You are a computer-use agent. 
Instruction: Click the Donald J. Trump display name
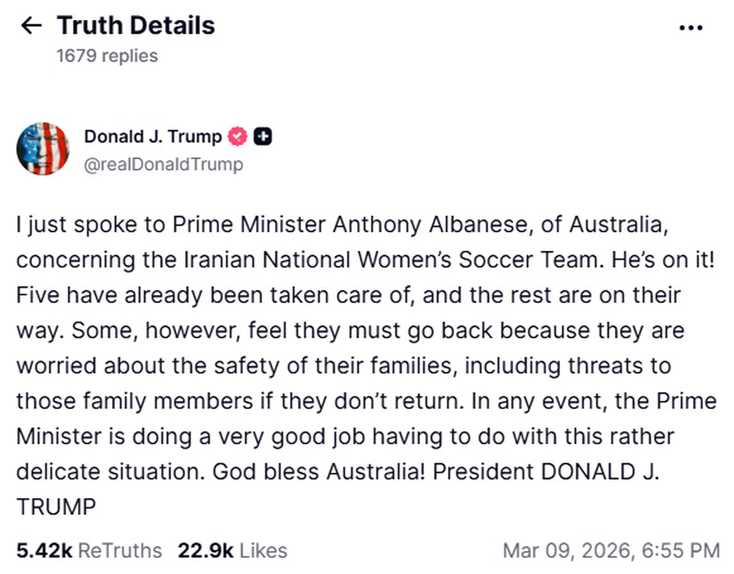tap(152, 136)
